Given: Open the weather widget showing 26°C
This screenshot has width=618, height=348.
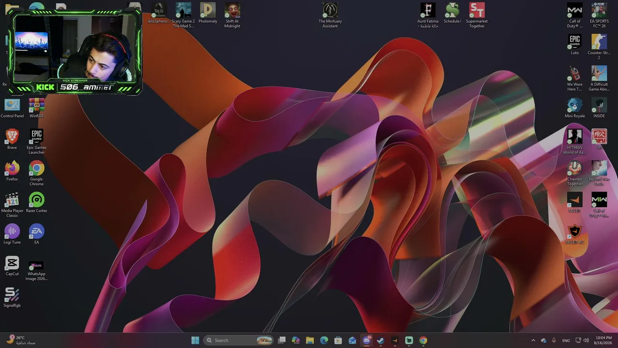Looking at the screenshot, I should [x=21, y=340].
